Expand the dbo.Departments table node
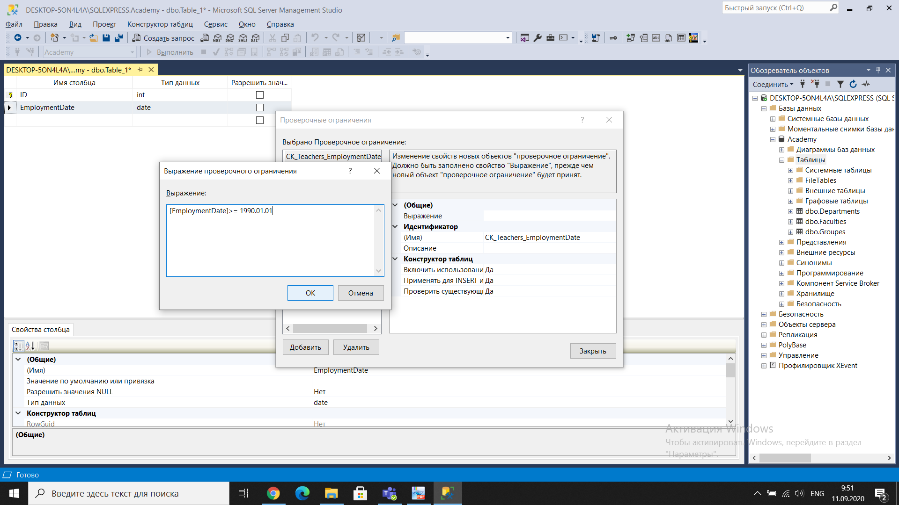This screenshot has width=899, height=505. [790, 211]
